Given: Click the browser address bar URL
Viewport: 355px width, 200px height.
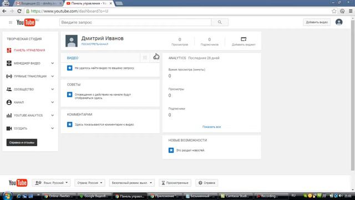Looking at the screenshot, I should (x=69, y=11).
